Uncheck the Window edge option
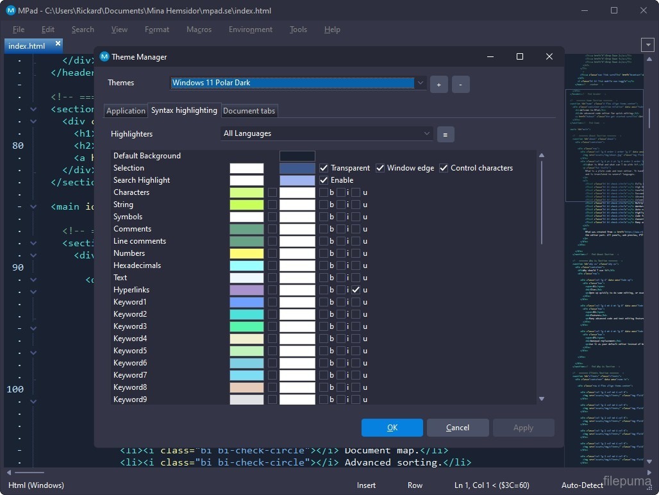The image size is (659, 495). [x=380, y=168]
